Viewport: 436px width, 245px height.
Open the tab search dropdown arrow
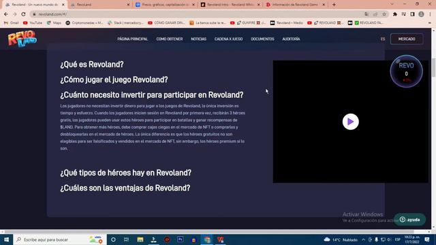pos(392,4)
